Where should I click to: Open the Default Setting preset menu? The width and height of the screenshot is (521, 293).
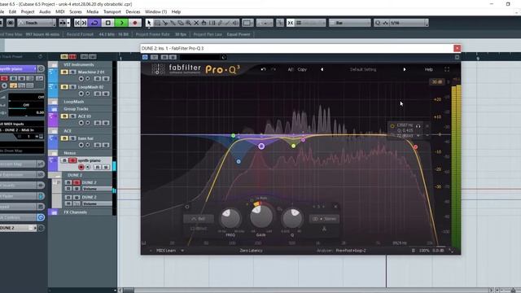point(363,69)
